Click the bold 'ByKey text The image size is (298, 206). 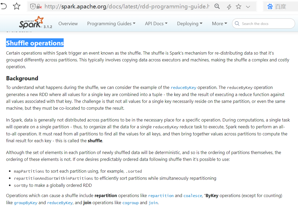[211, 196]
